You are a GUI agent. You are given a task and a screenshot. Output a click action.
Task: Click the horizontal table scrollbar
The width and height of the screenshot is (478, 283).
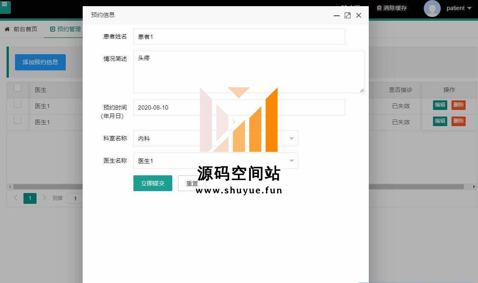pyautogui.click(x=415, y=187)
